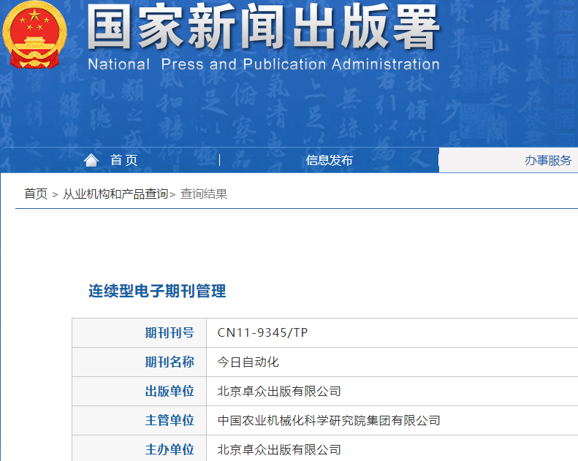Click the home house icon in navigation
This screenshot has width=578, height=461.
(x=91, y=160)
